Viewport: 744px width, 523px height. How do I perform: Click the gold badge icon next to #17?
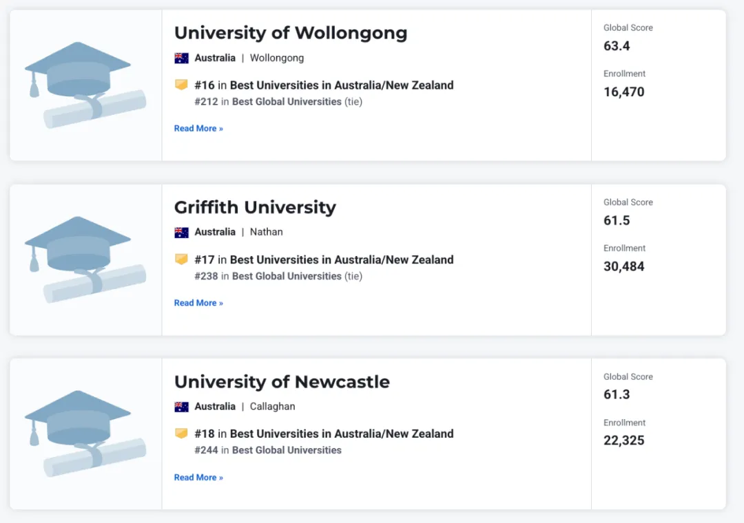[181, 259]
